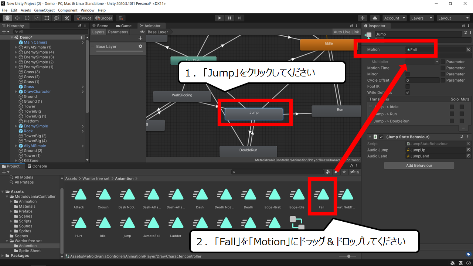Open the Component menu

68,10
